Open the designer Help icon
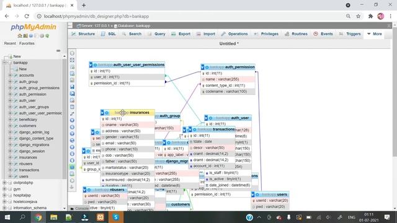 coord(72,134)
